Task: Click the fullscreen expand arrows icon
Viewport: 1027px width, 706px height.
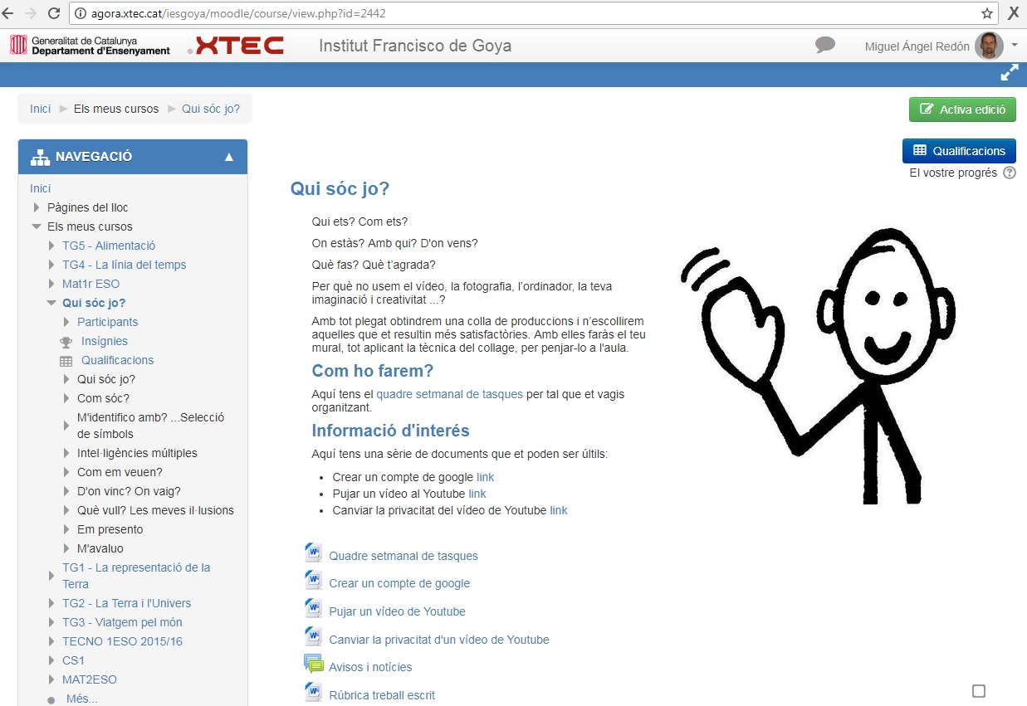Action: (x=1009, y=73)
